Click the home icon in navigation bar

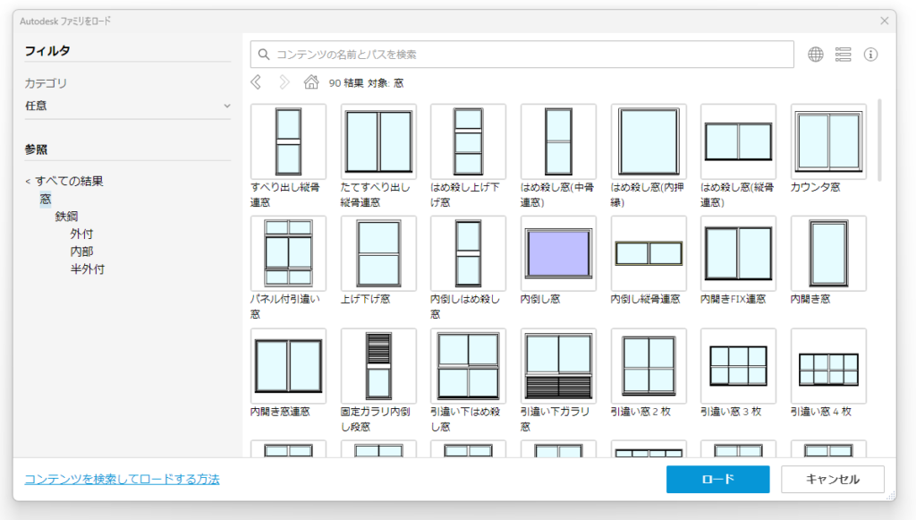(311, 82)
